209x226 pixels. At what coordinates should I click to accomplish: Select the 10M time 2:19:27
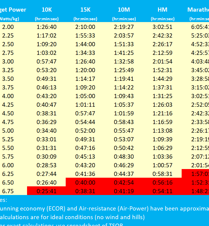pos(124,27)
